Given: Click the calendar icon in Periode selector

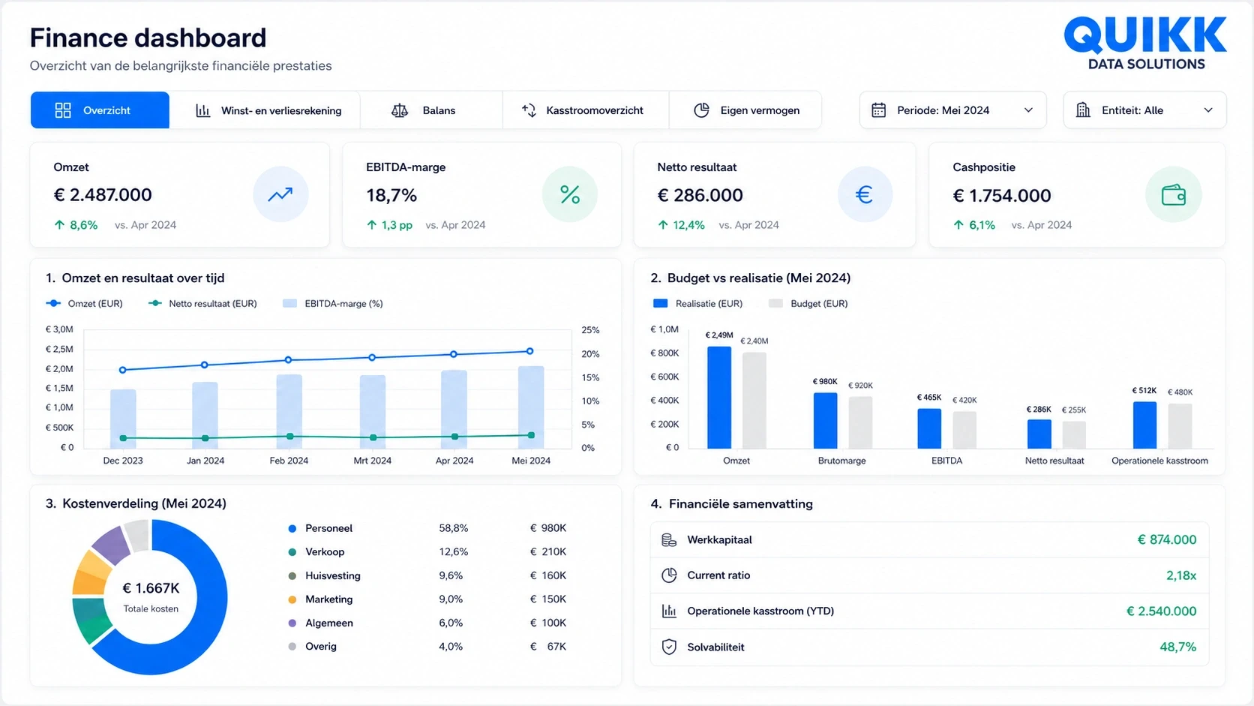Looking at the screenshot, I should pos(879,110).
